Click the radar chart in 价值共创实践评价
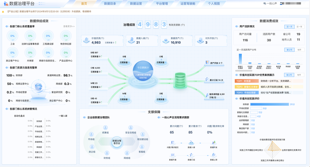The image size is (310, 167). click(272, 150)
